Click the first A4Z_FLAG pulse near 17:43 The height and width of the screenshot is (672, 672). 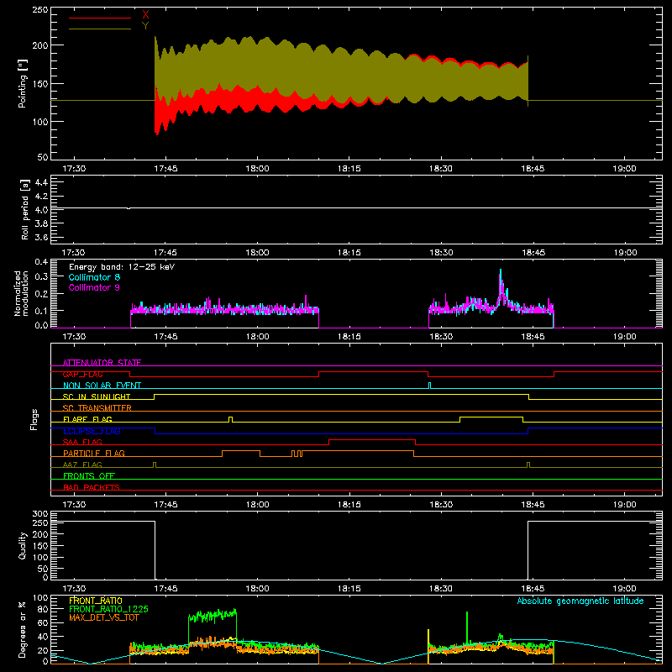pos(155,465)
